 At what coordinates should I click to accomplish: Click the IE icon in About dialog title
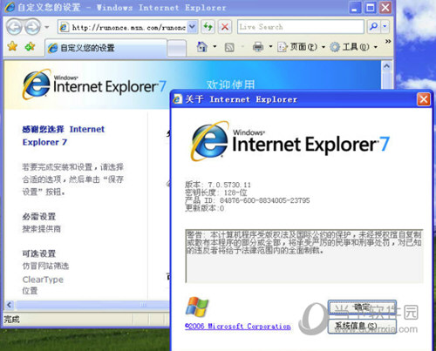tap(178, 99)
